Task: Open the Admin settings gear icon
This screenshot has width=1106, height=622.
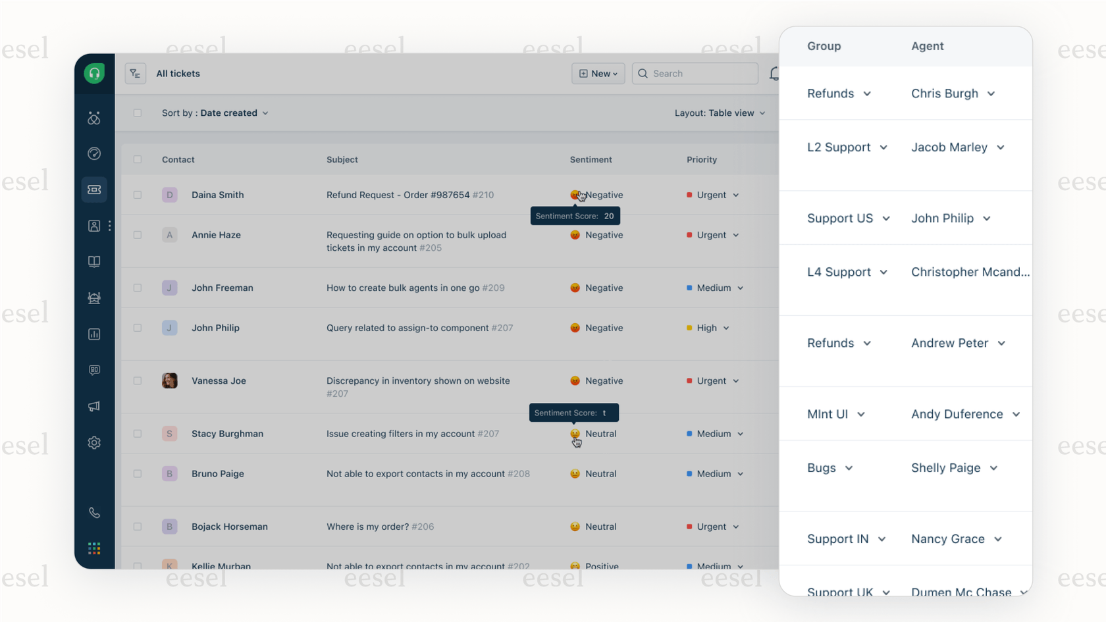Action: pos(94,442)
